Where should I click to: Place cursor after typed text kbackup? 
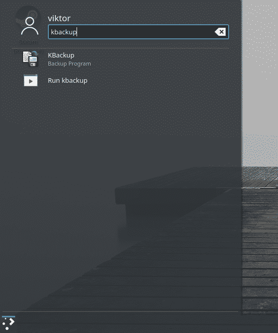[x=77, y=32]
